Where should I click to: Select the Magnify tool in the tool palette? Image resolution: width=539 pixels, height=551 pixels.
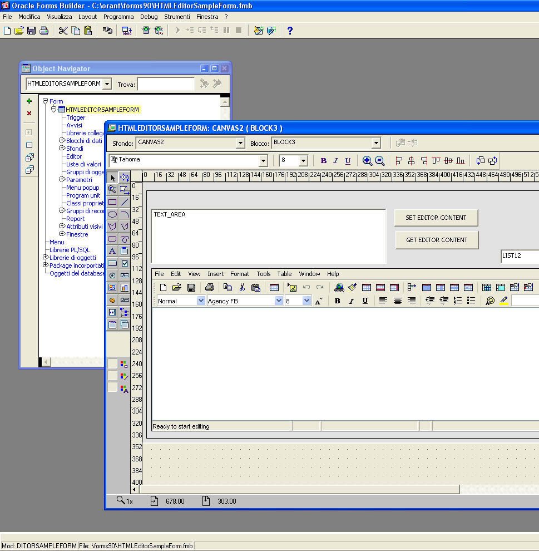[112, 190]
